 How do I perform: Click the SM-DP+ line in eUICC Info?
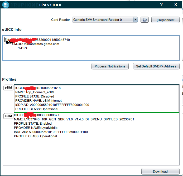23,48
